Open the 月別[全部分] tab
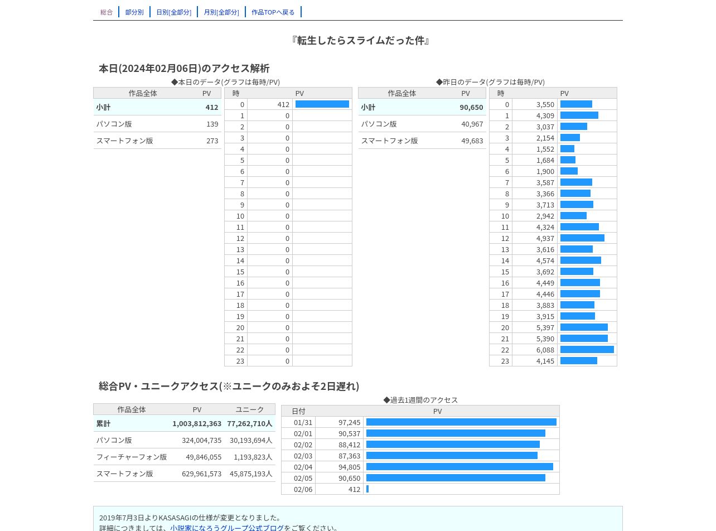Screen dimensions: 716x531 coord(221,12)
